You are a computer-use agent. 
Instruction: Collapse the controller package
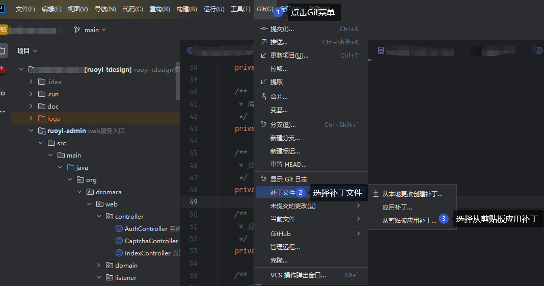(x=99, y=216)
